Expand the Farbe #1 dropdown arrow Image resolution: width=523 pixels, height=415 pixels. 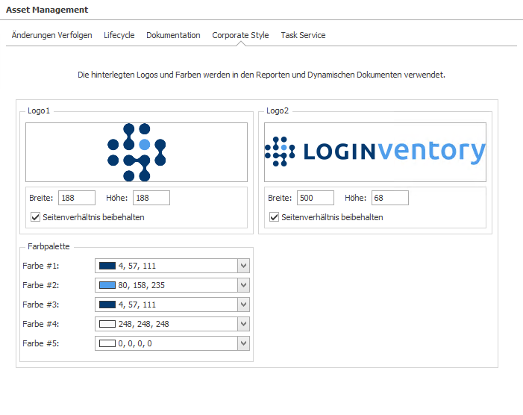pyautogui.click(x=243, y=266)
